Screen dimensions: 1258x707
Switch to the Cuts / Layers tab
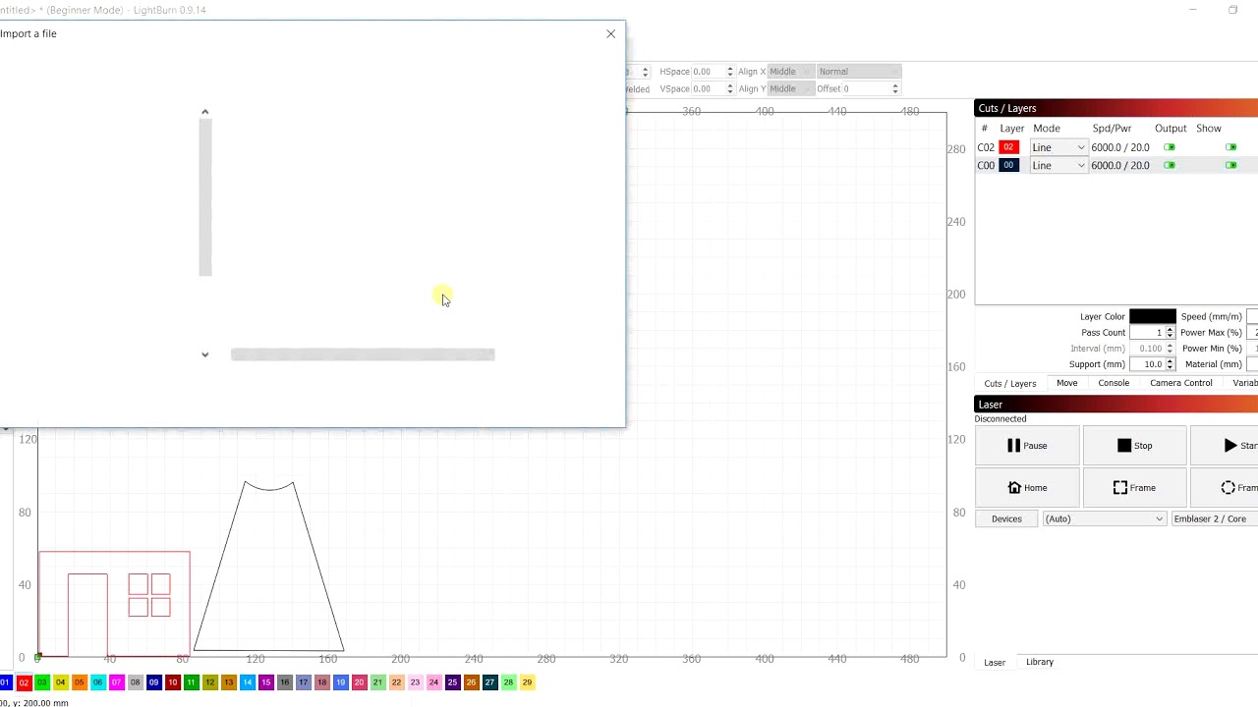pyautogui.click(x=1009, y=383)
